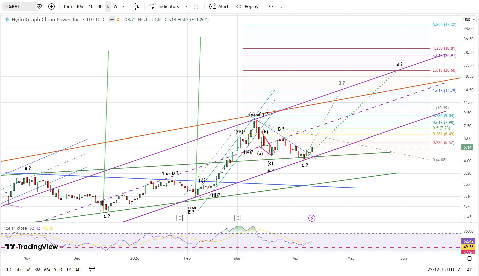Image resolution: width=479 pixels, height=276 pixels.
Task: Select the 0 (4.08) Fibonacci label
Action: coord(439,160)
